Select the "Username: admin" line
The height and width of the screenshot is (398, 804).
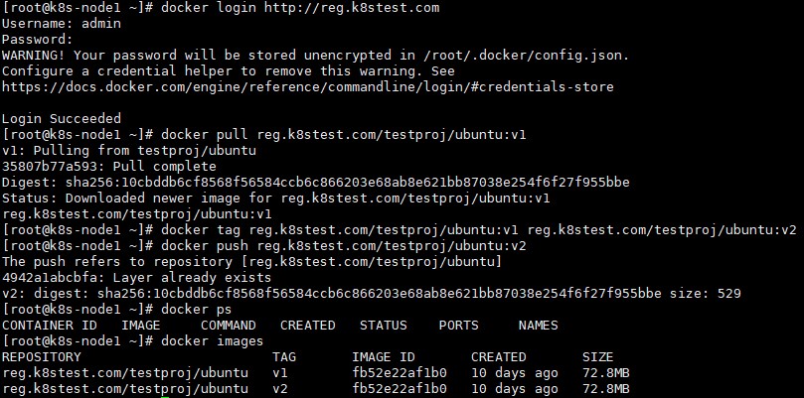[x=61, y=23]
